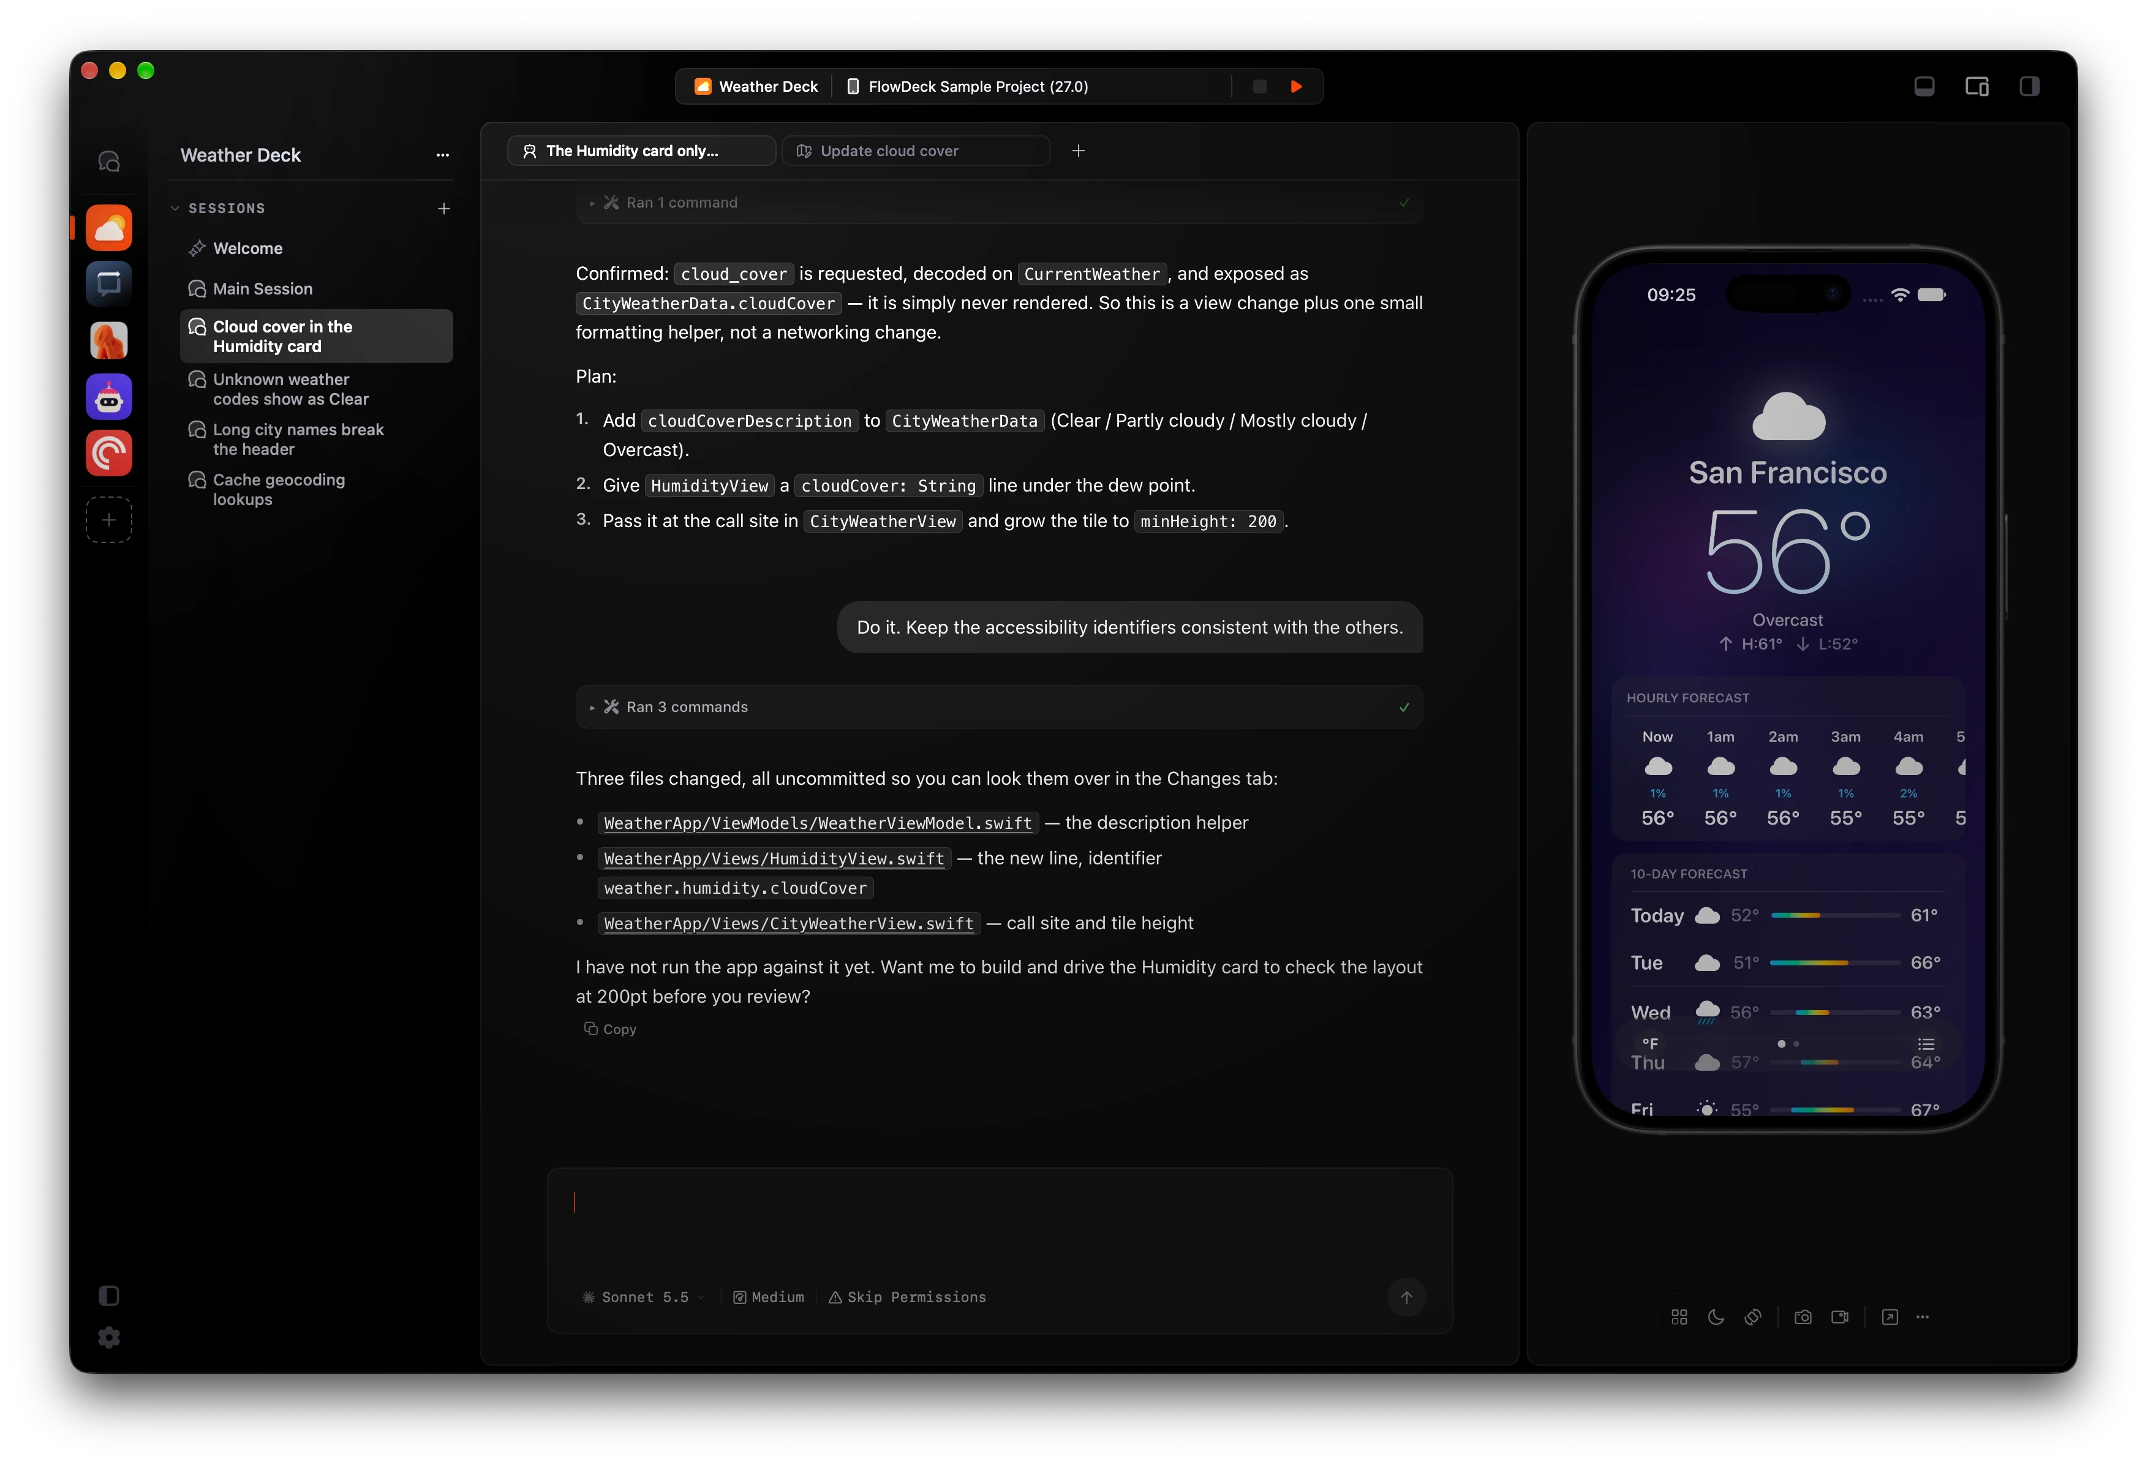Add a new conversation tab with plus

1078,151
